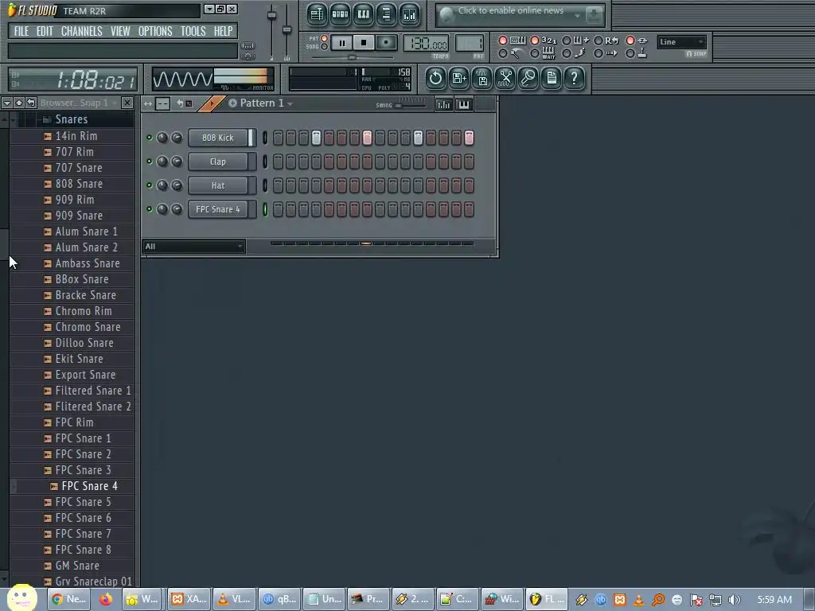Toggle loop recording LED
Image resolution: width=815 pixels, height=611 pixels.
[x=599, y=41]
